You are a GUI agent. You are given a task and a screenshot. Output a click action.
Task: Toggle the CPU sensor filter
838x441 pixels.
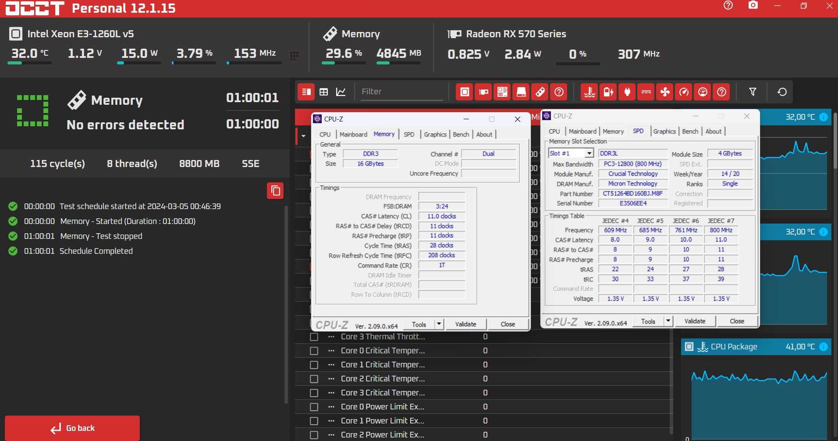(465, 92)
